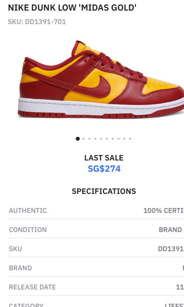Show the seventh carousel image dot
Viewport: 184px width, 307px height.
tap(113, 139)
